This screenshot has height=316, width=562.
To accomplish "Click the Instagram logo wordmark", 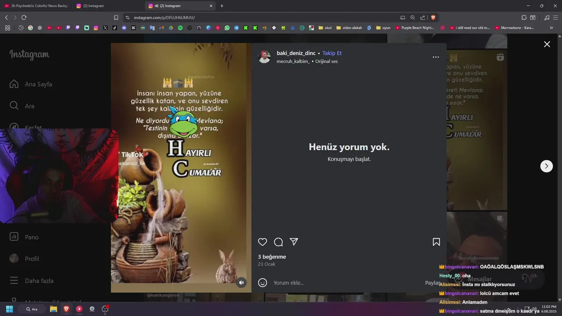I will (29, 54).
